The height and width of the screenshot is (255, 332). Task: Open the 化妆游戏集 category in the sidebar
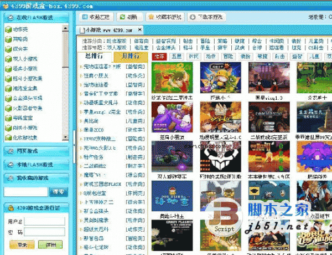25,137
